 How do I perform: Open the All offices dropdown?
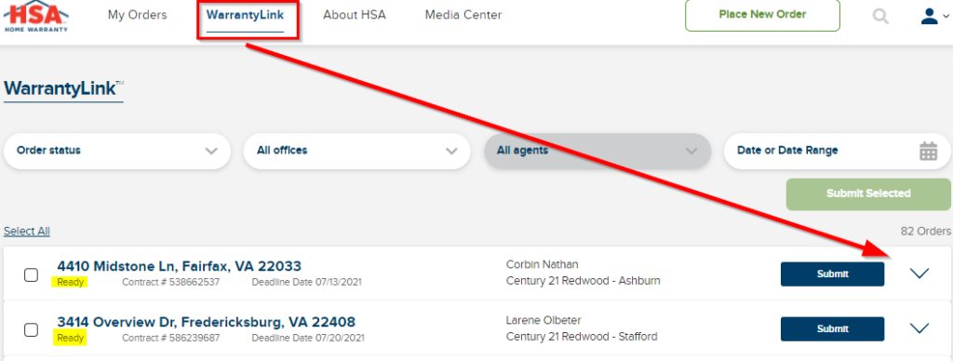coord(356,151)
